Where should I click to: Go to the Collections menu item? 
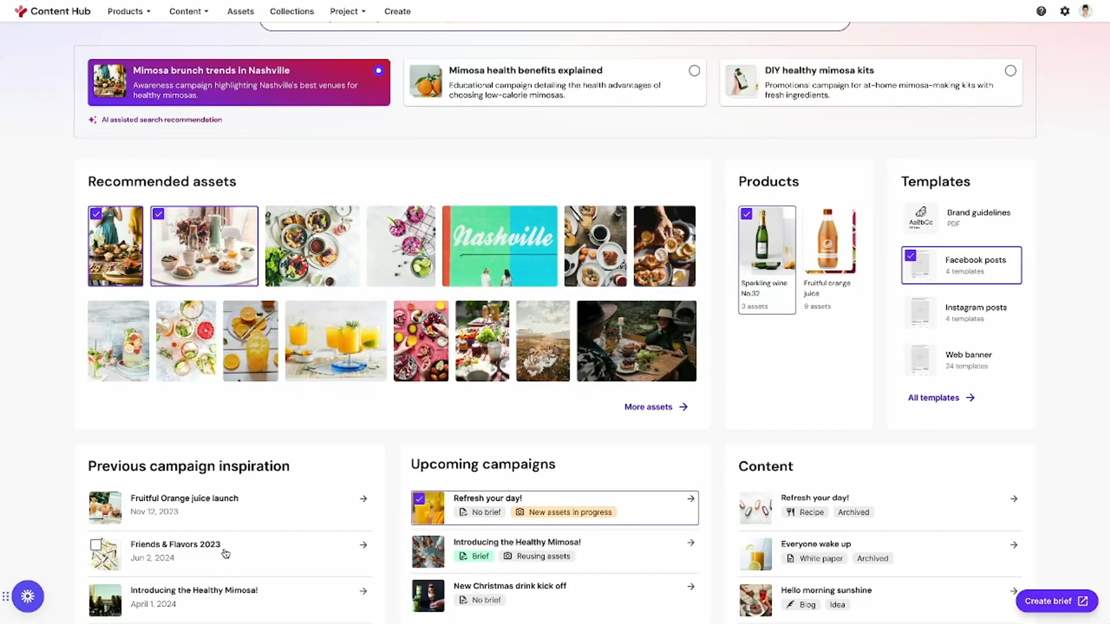pos(292,11)
